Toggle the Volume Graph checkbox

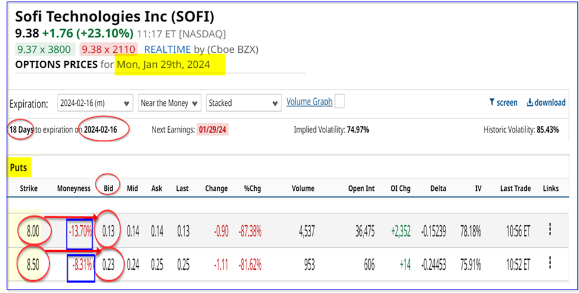[x=340, y=102]
